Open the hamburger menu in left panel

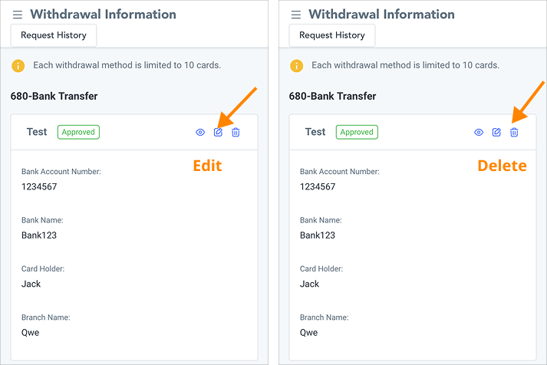tap(18, 15)
